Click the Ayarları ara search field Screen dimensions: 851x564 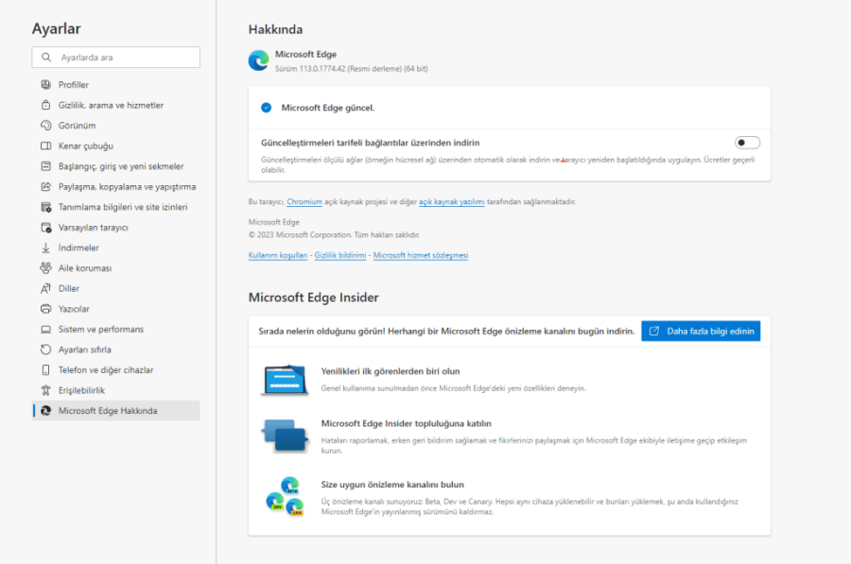coord(115,57)
